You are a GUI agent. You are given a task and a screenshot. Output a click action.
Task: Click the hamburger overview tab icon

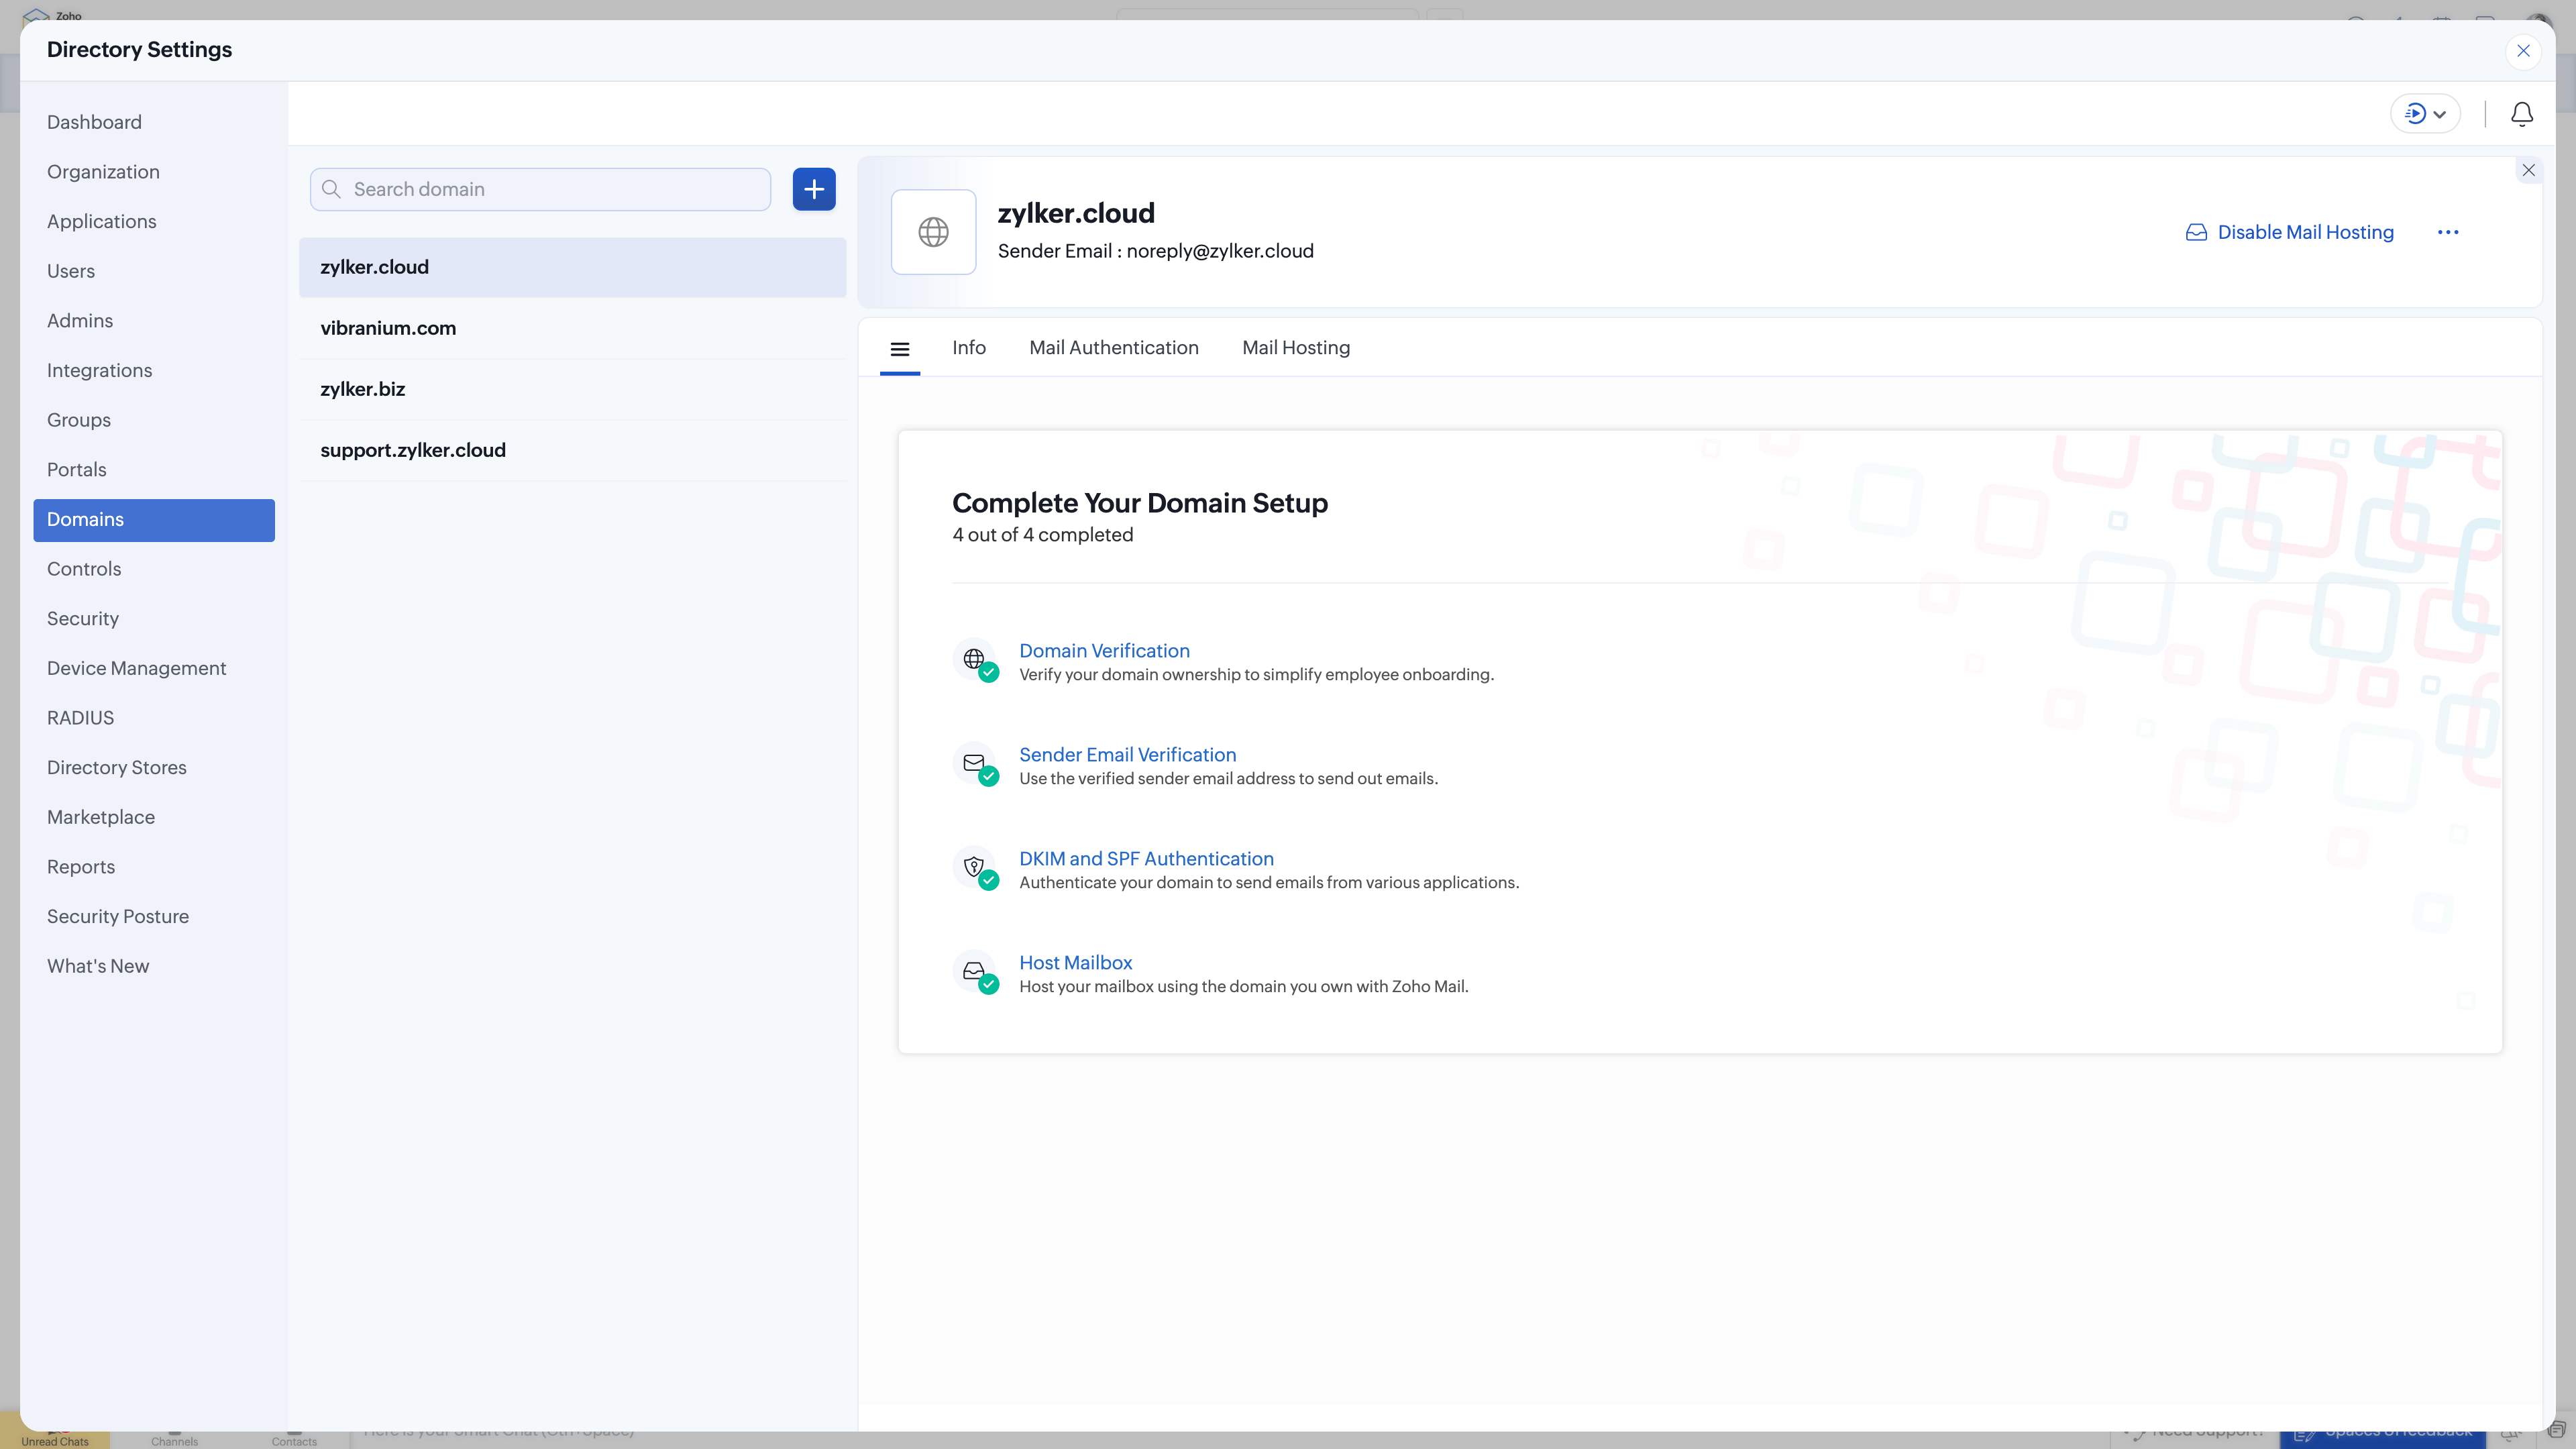click(x=899, y=349)
